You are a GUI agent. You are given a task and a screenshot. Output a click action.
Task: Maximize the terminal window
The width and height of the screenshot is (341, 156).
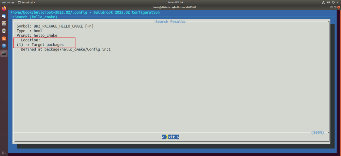click(335, 7)
